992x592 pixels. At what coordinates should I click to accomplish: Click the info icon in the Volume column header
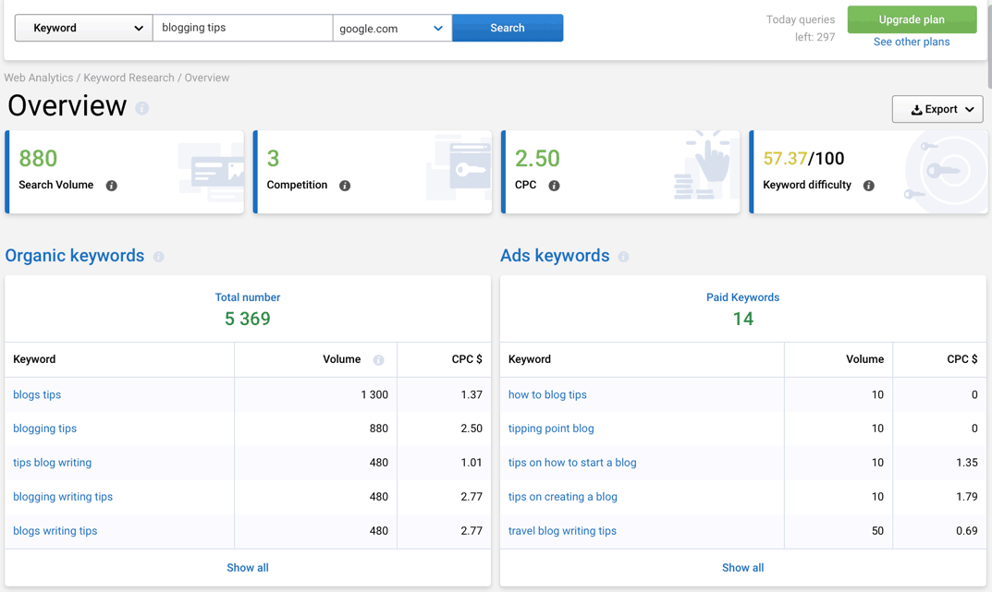tap(377, 359)
